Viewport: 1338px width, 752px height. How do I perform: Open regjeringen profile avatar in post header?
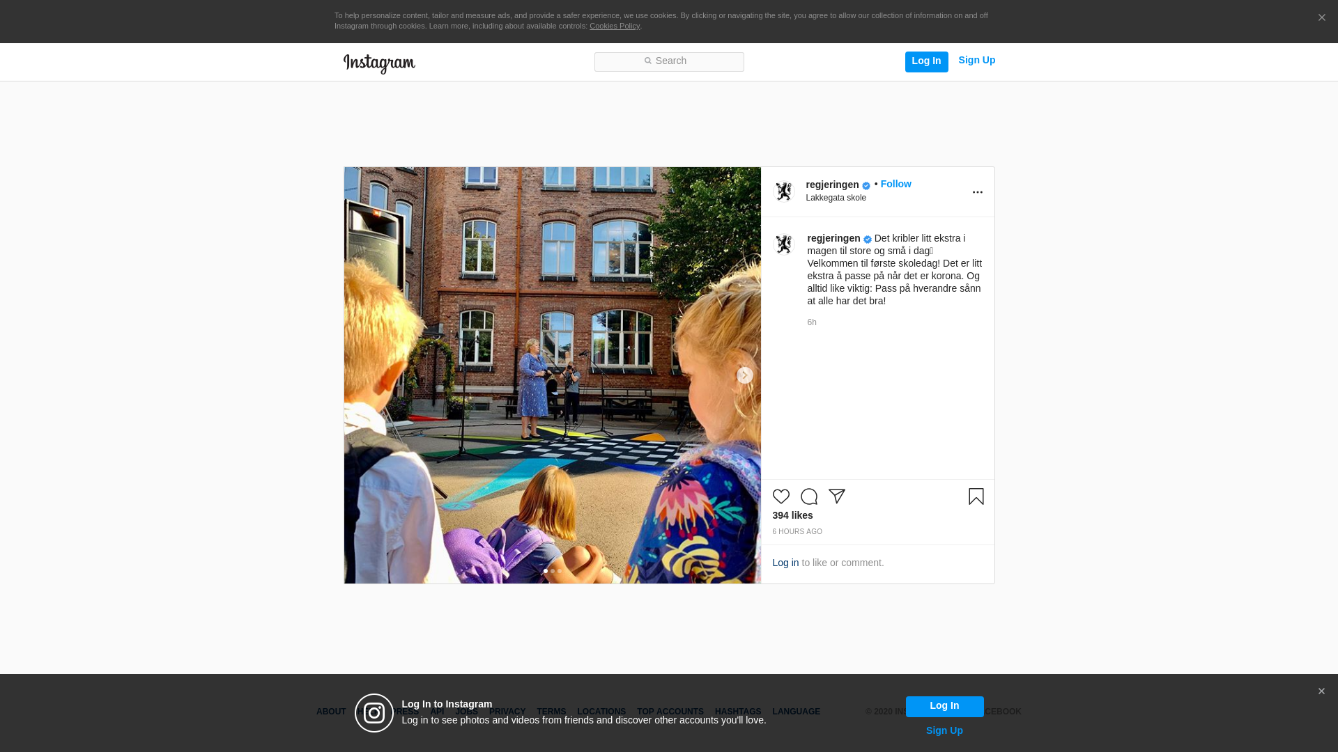click(x=784, y=191)
